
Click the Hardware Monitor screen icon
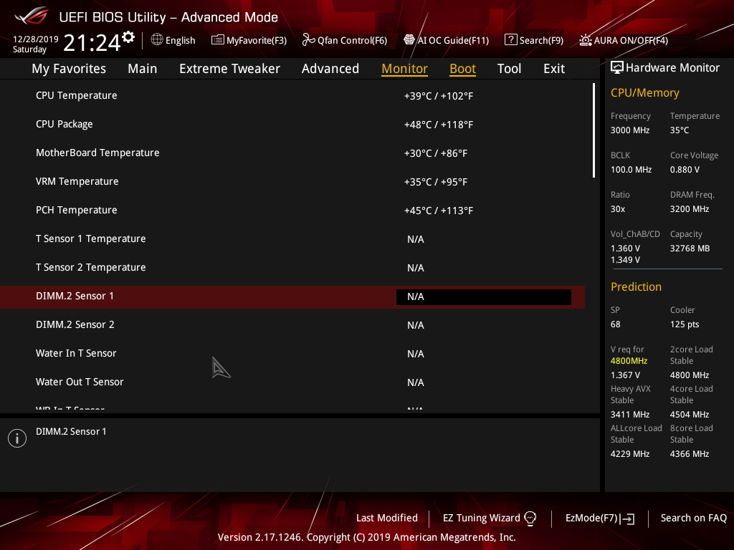617,68
